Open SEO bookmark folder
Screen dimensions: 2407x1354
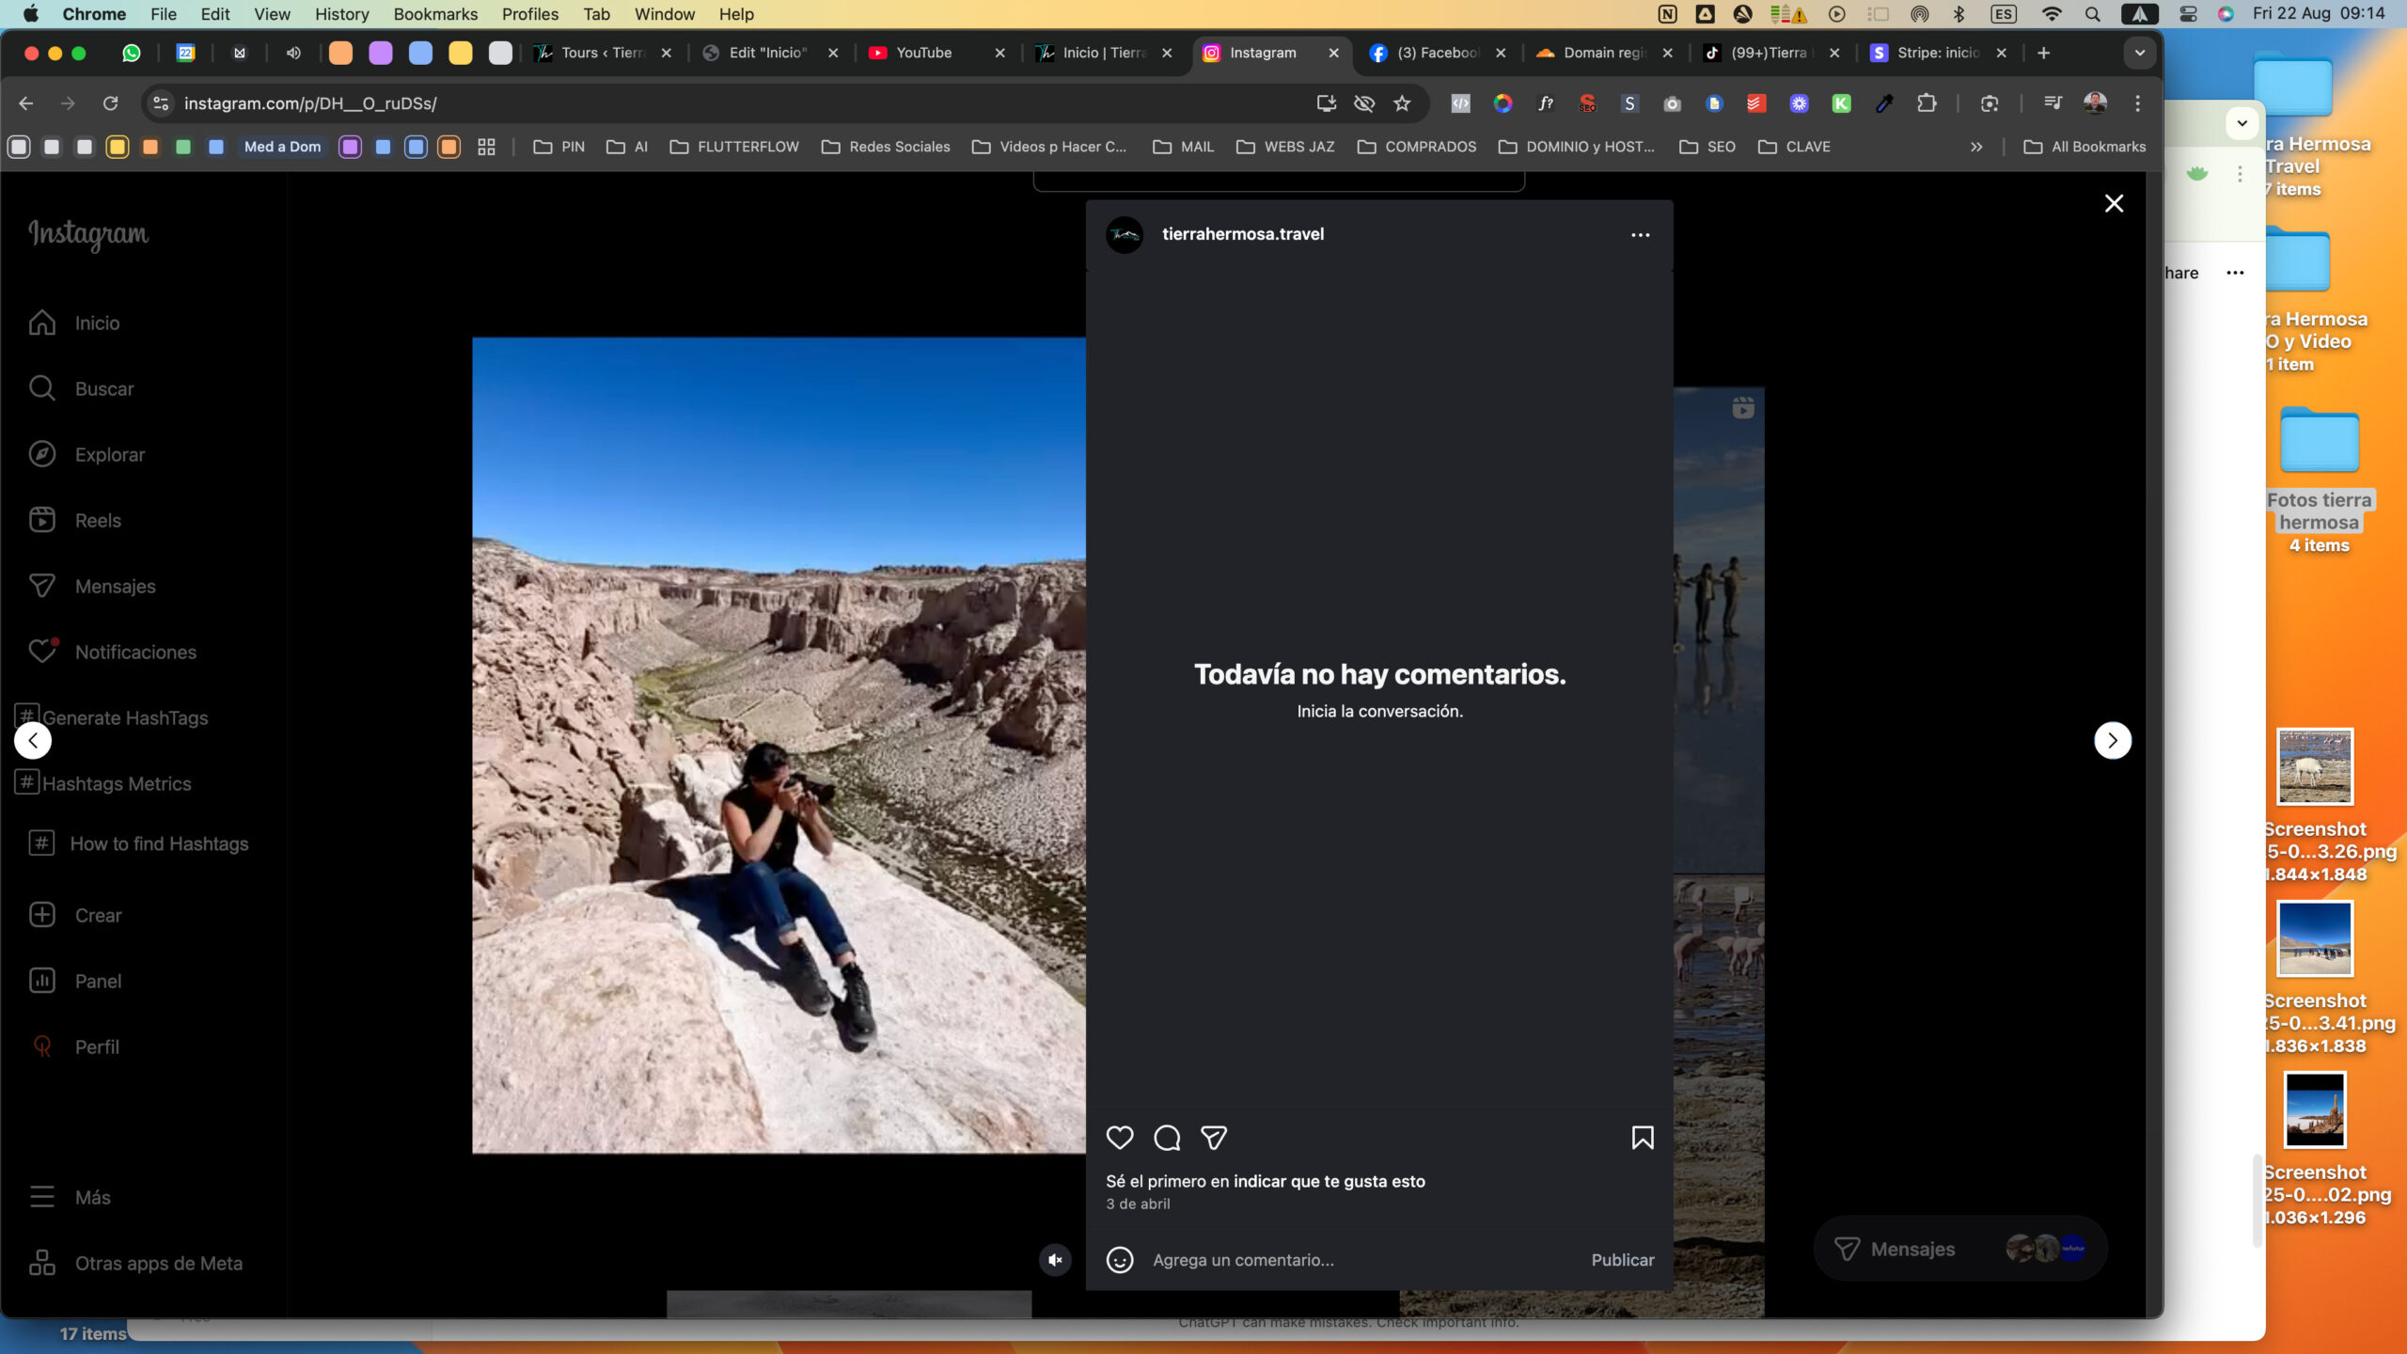coord(1707,147)
